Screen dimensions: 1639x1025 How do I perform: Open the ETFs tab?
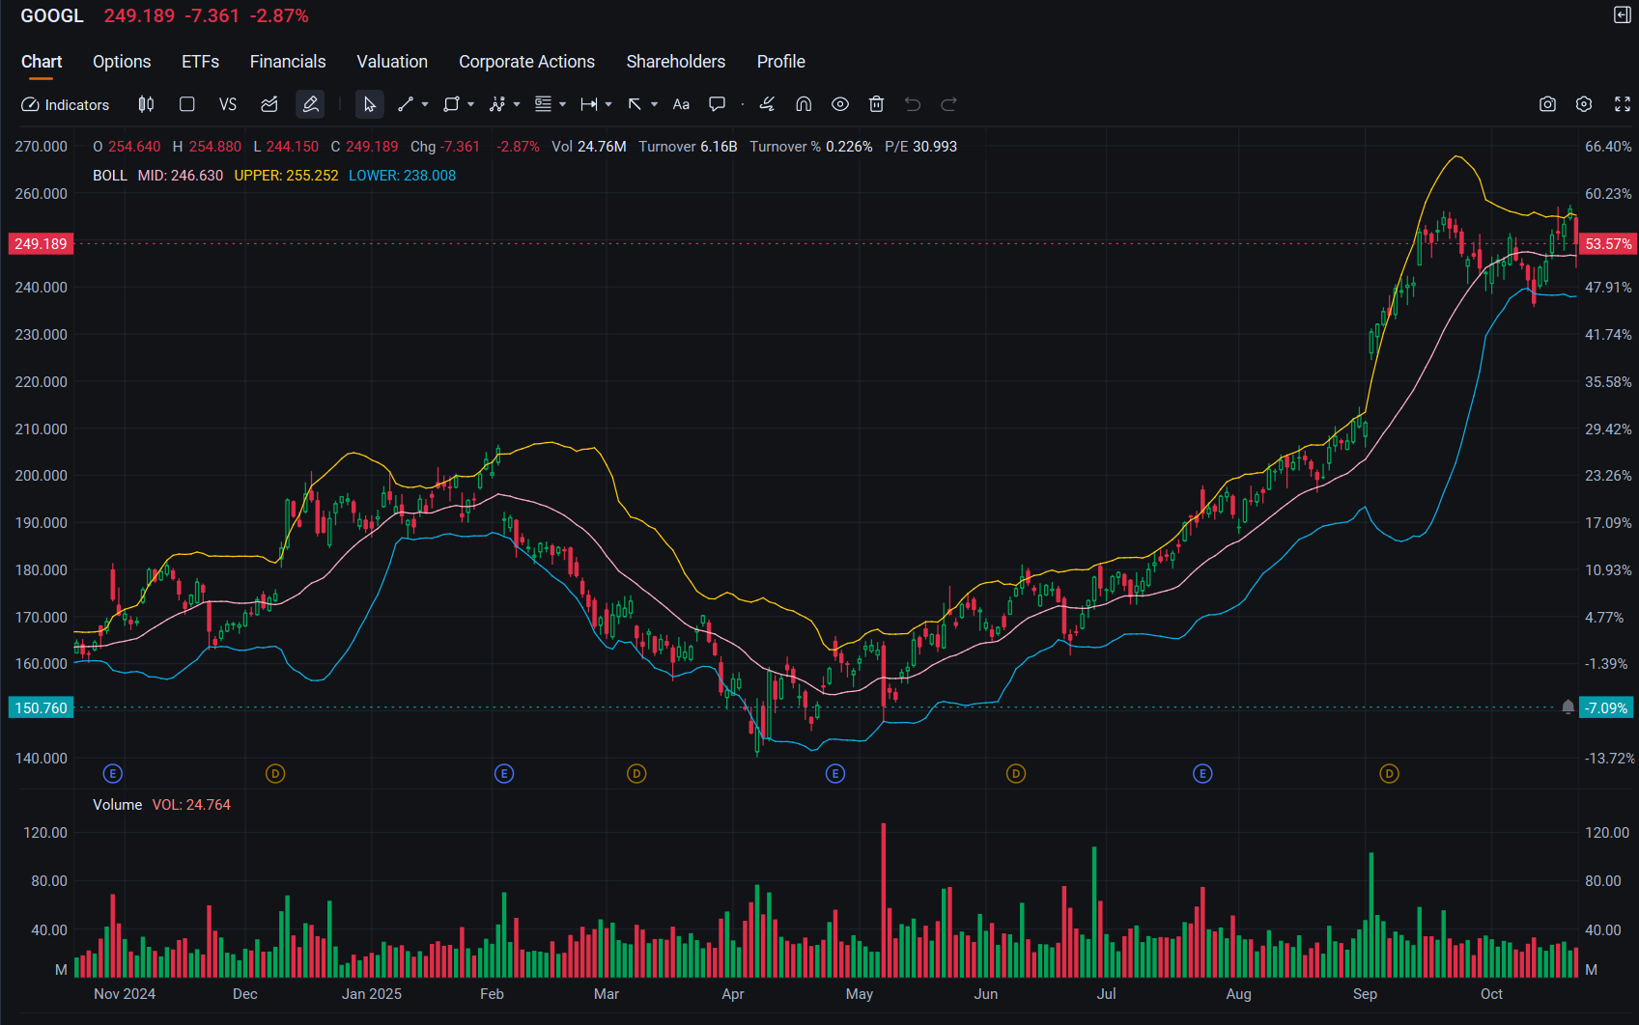(201, 62)
